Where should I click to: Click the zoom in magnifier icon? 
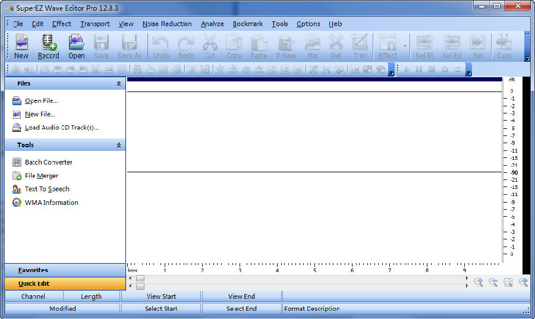point(478,282)
